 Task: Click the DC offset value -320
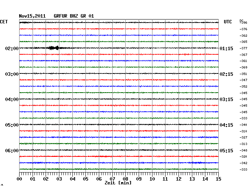[243, 156]
